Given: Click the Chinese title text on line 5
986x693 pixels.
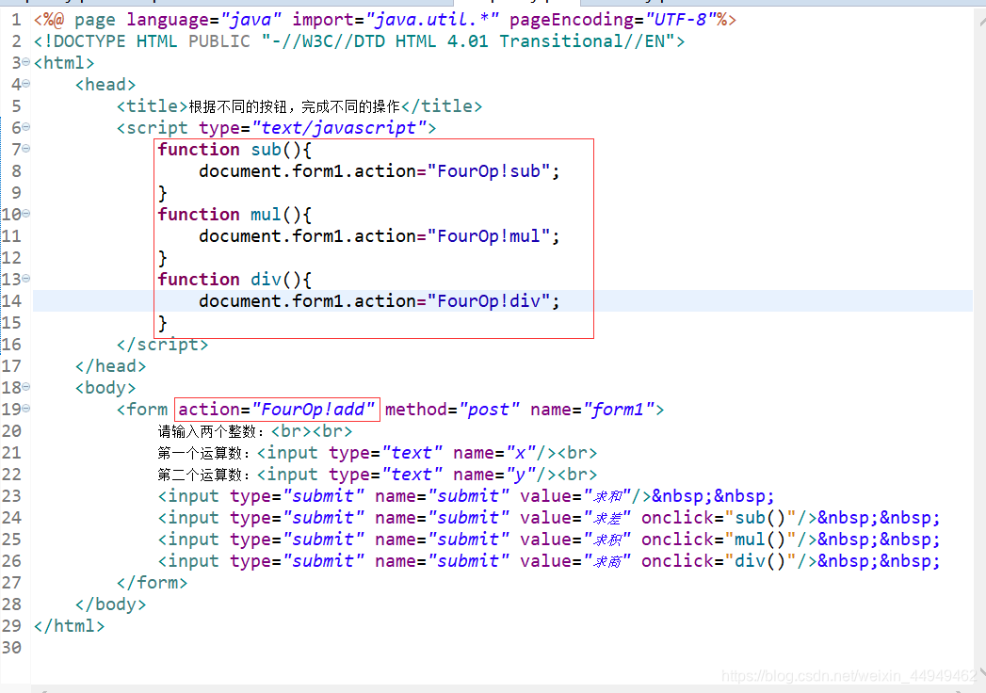Looking at the screenshot, I should [x=294, y=106].
